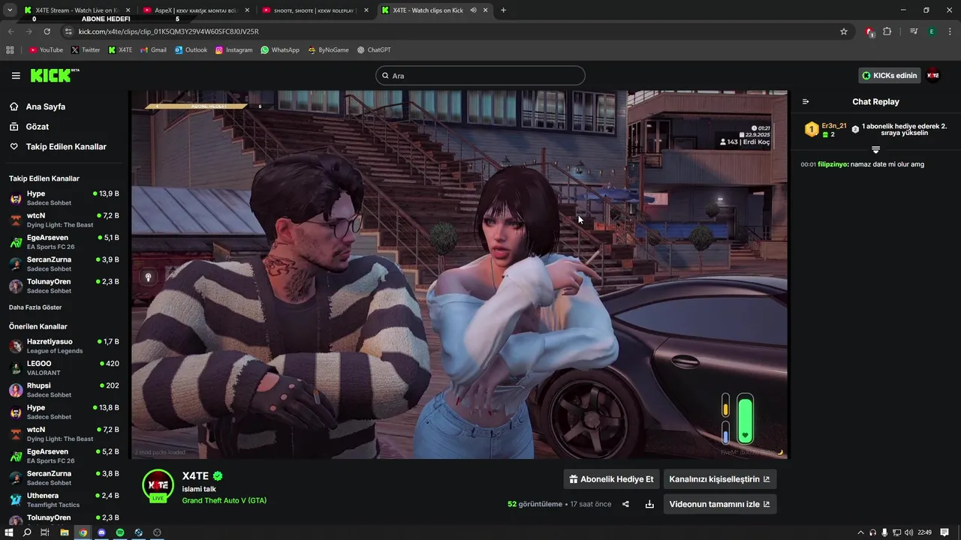Viewport: 961px width, 540px height.
Task: Open the X4TE channel name link
Action: pos(195,475)
